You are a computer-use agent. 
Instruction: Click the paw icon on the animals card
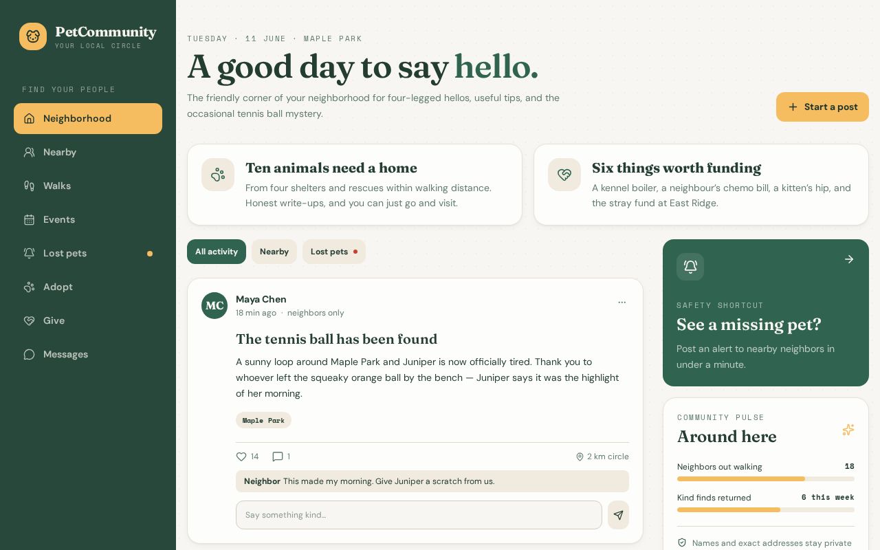coord(218,175)
